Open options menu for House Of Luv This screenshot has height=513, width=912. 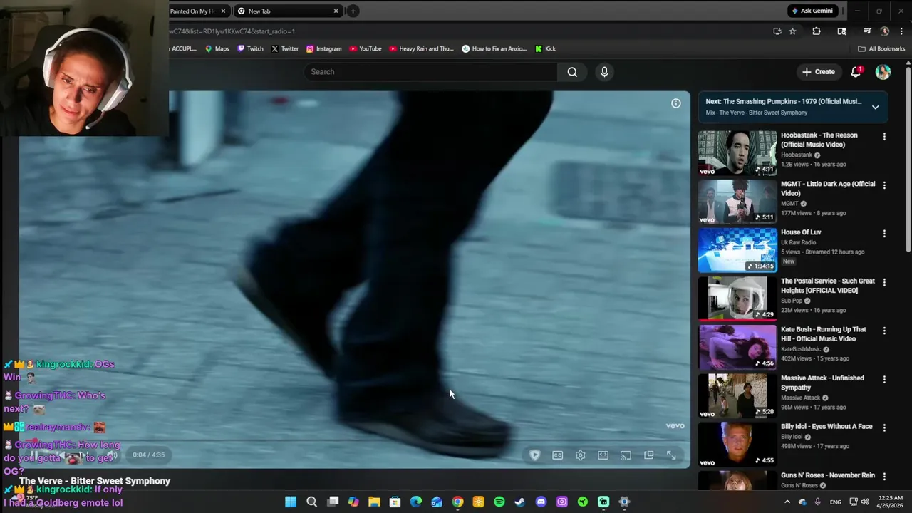click(884, 234)
